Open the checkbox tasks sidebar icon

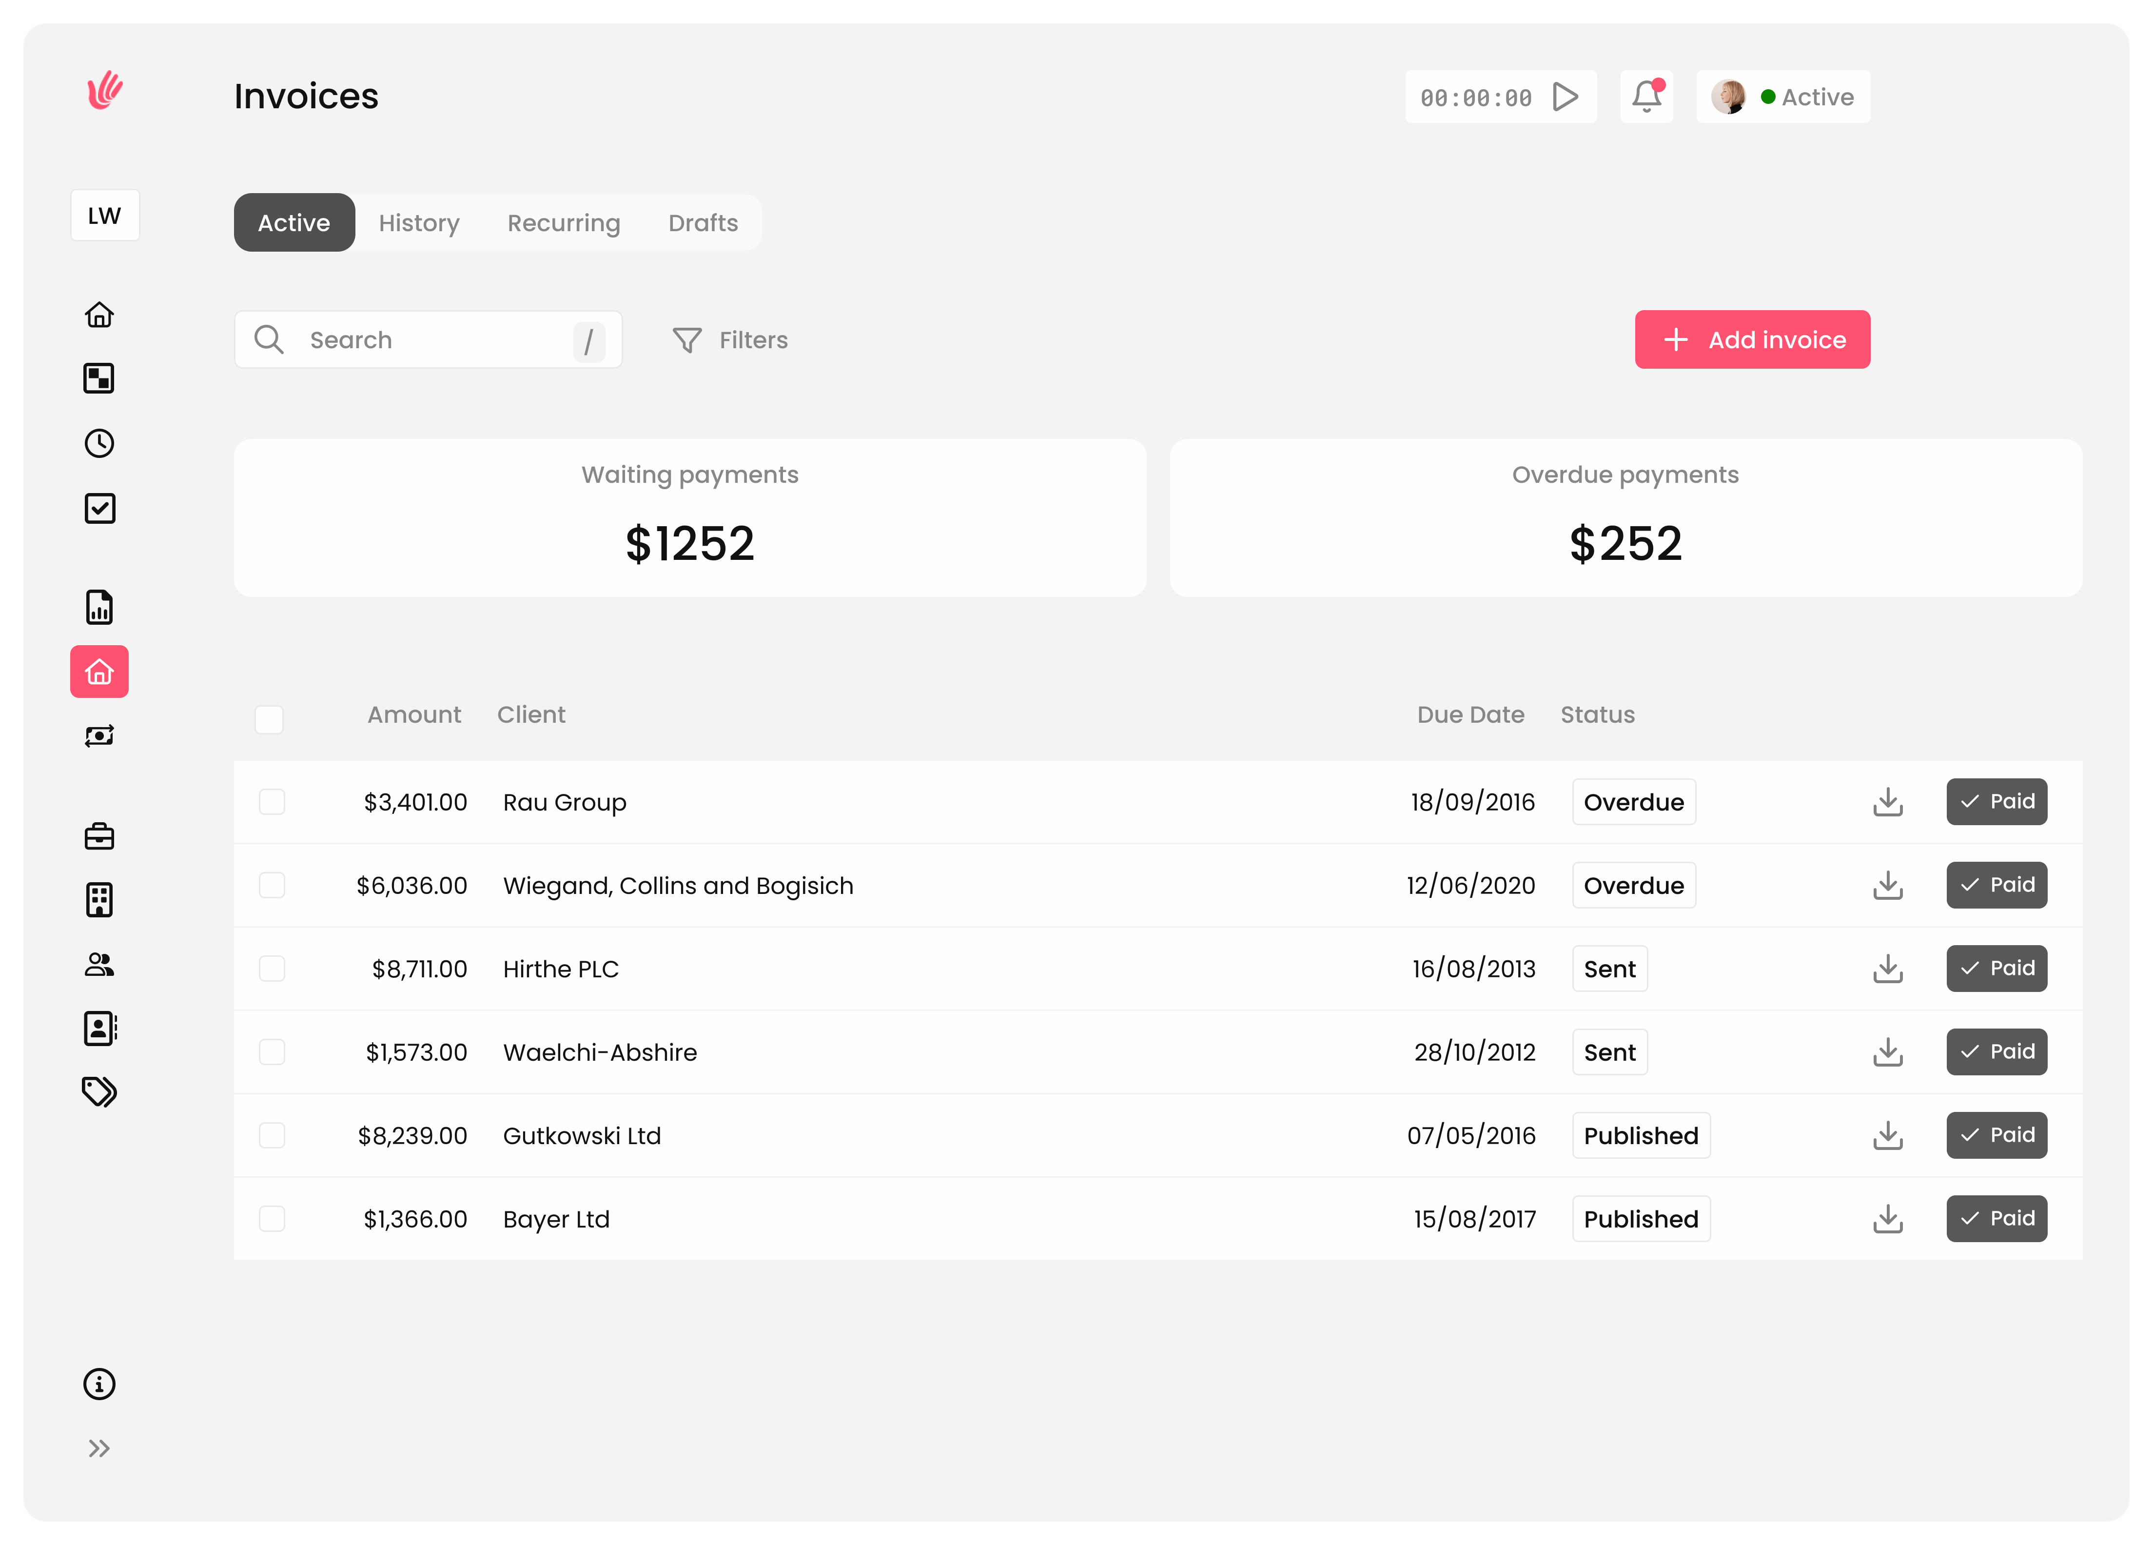click(x=99, y=508)
